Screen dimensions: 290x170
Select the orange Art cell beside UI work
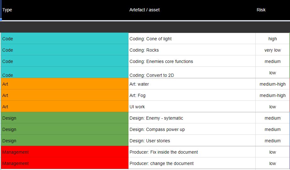(64, 107)
